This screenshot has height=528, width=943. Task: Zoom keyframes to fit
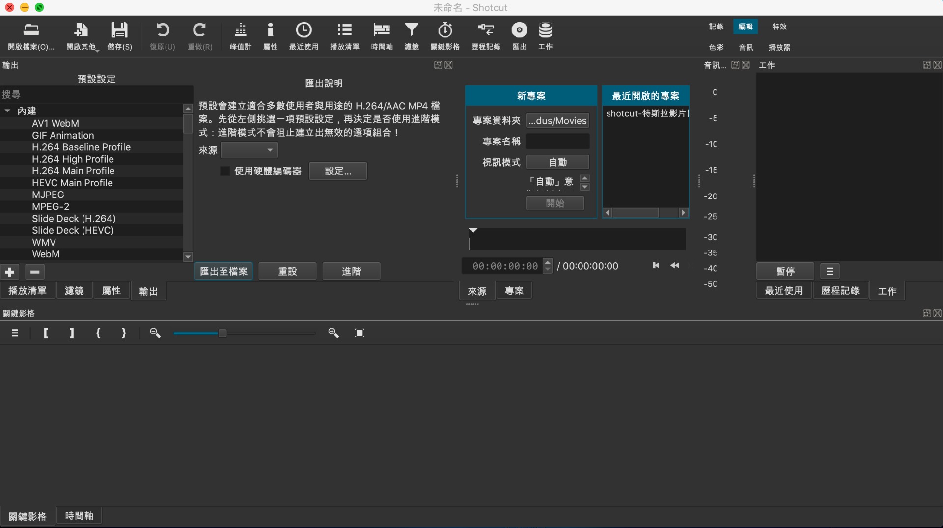(x=360, y=333)
